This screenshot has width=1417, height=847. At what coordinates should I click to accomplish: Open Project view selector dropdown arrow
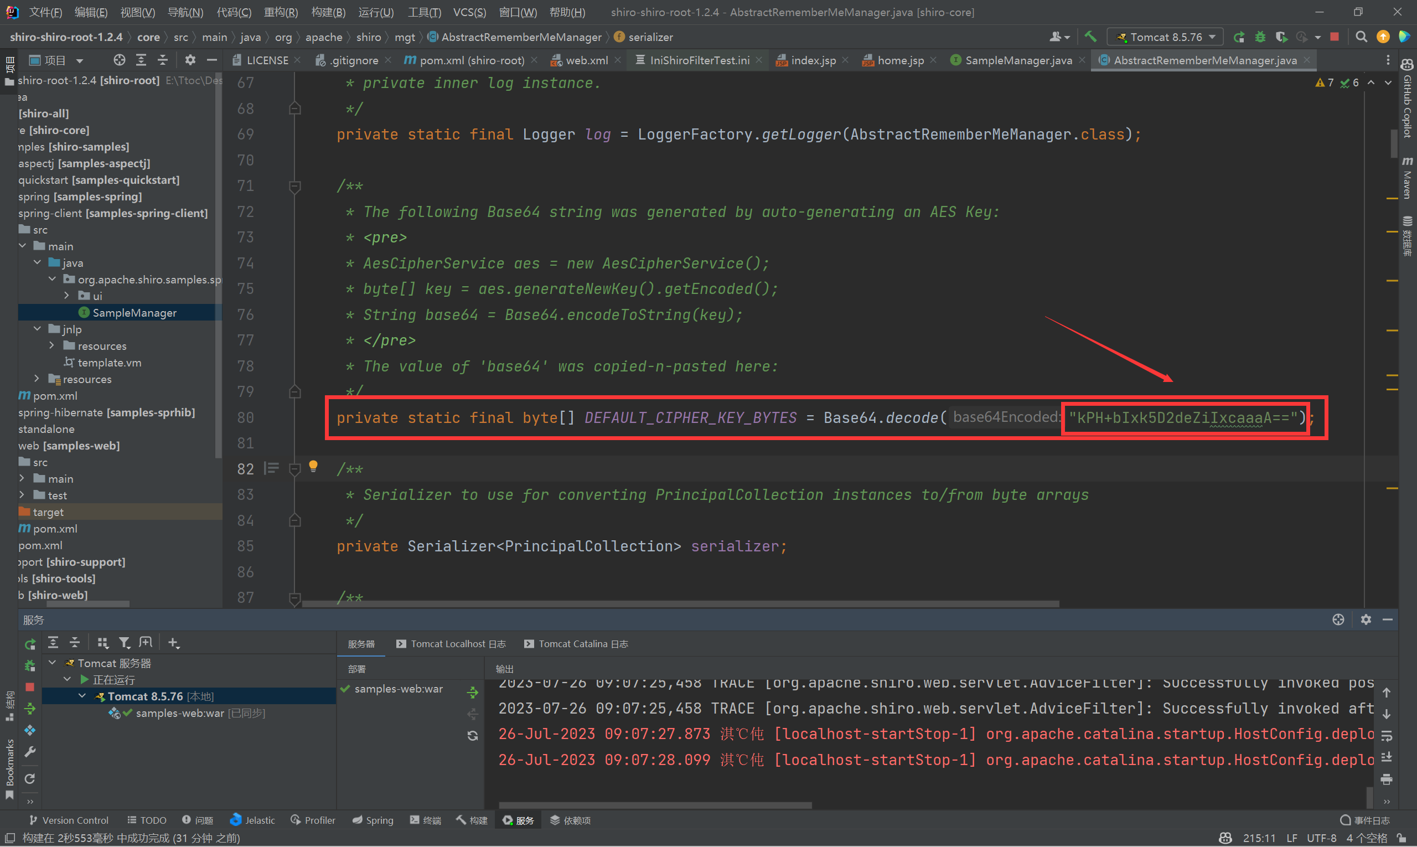click(x=80, y=60)
